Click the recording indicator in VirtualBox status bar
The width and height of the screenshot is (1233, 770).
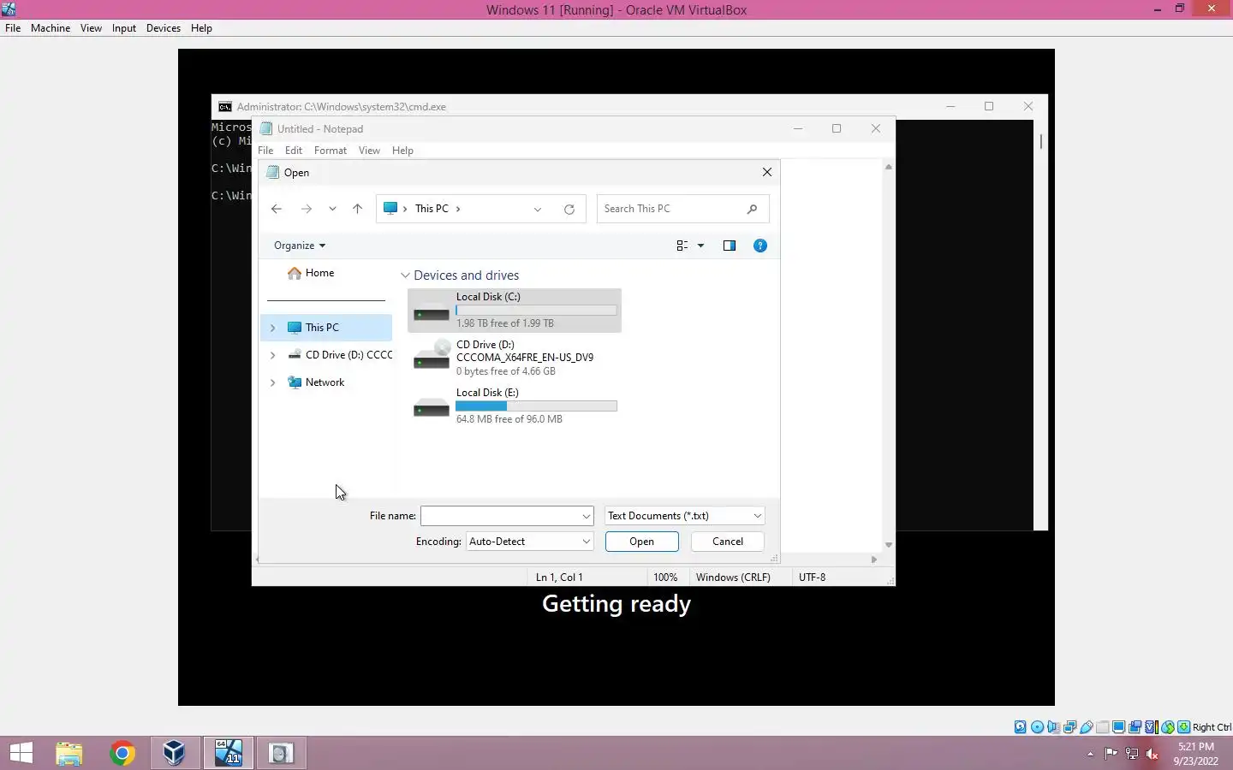click(x=1135, y=727)
